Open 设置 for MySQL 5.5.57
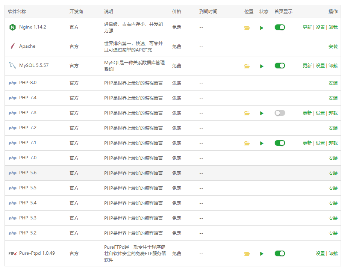This screenshot has height=269, width=344. [320, 66]
